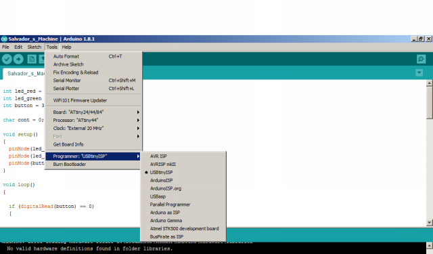
Task: Click 'void loop()' in the code
Action: click(x=19, y=185)
